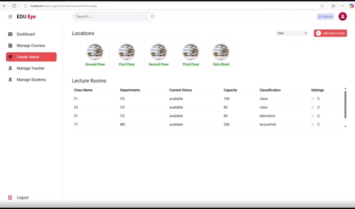355x209 pixels.
Task: Open Manage Students page
Action: coord(31,80)
